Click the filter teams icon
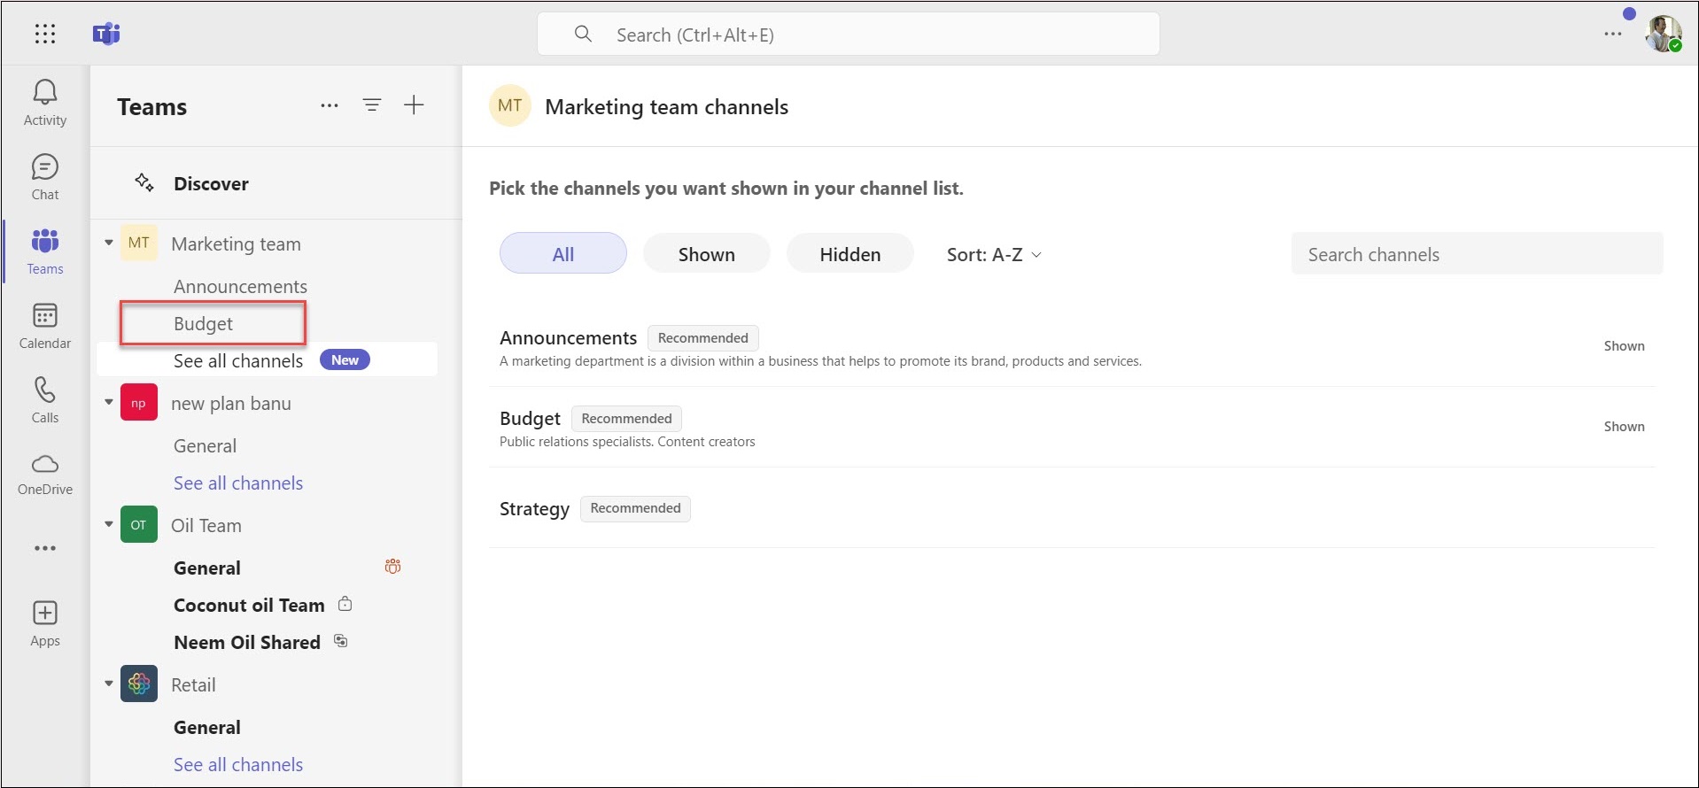The image size is (1699, 788). click(372, 105)
